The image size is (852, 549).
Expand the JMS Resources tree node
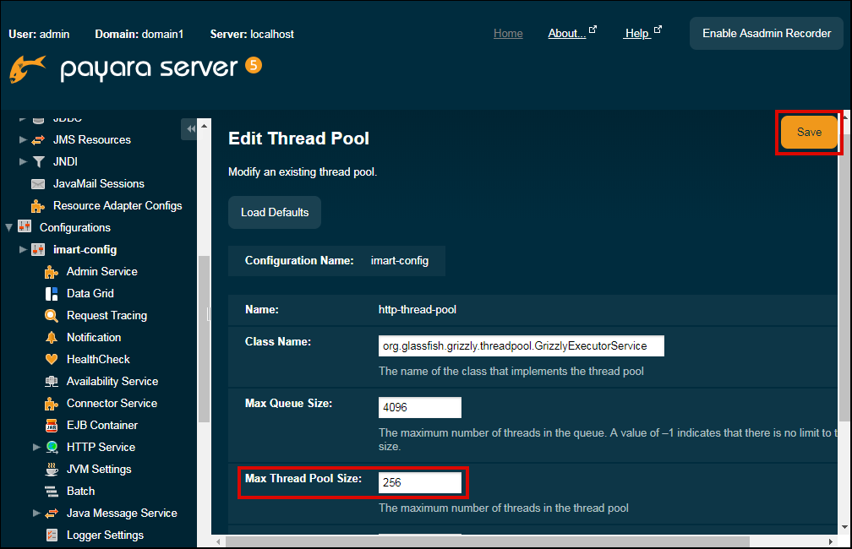coord(24,140)
